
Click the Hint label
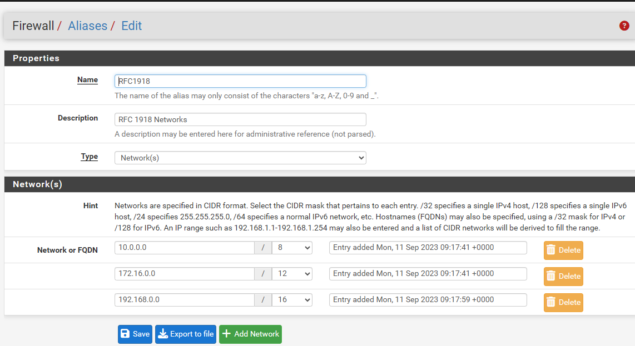[90, 205]
